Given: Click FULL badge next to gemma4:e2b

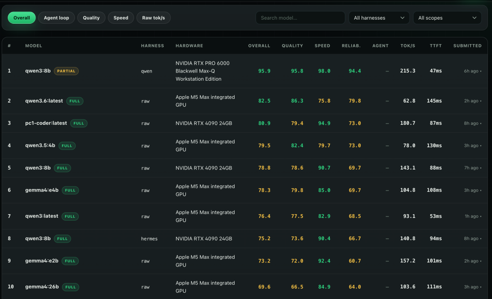Looking at the screenshot, I should 70,261.
